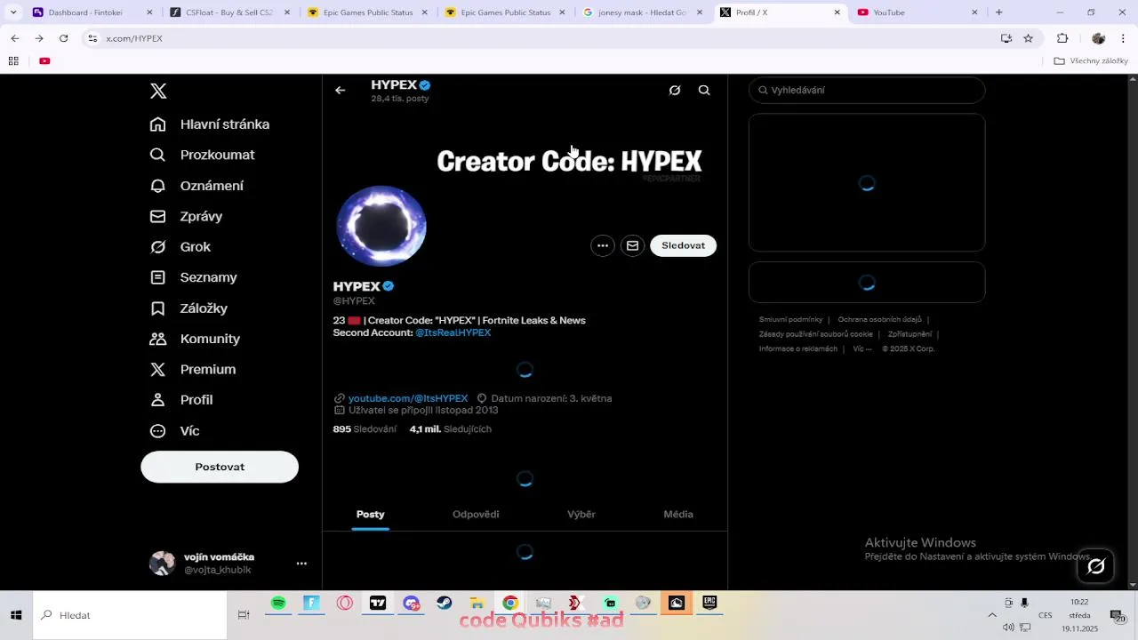Open TradingView from the taskbar
1138x640 pixels.
[x=378, y=603]
